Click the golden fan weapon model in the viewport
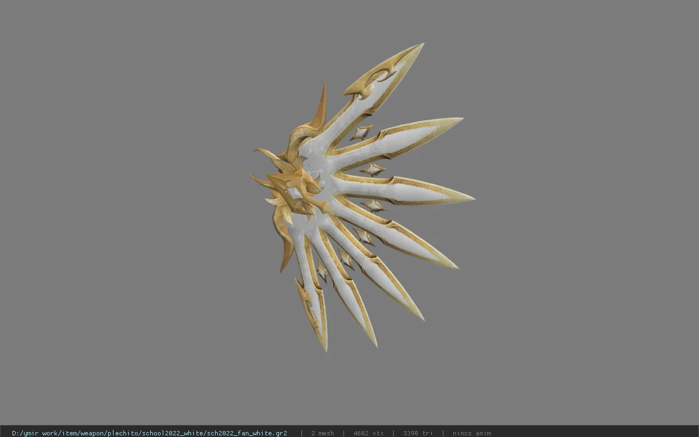Viewport: 699px width, 437px height. (x=362, y=197)
